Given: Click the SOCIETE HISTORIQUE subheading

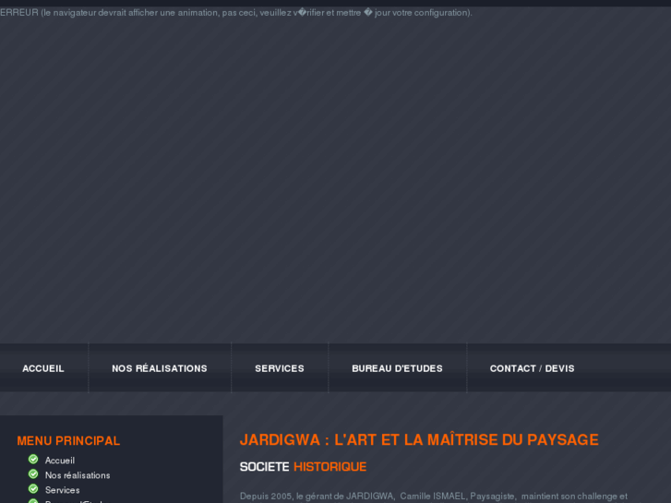Looking at the screenshot, I should pyautogui.click(x=303, y=467).
